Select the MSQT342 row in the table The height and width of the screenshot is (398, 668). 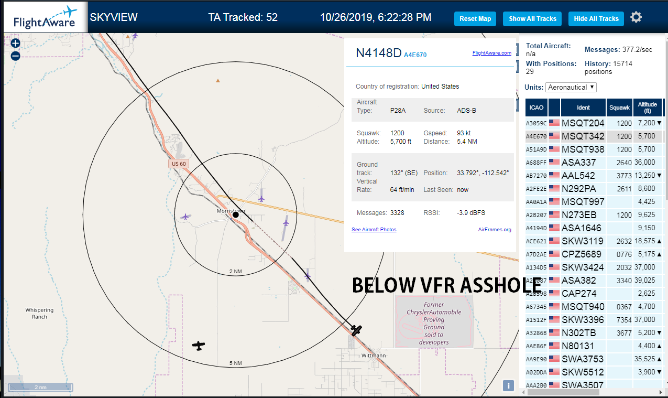594,136
